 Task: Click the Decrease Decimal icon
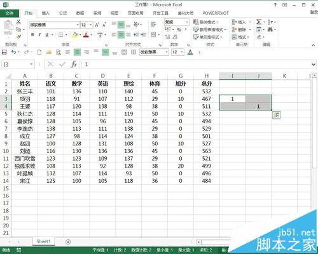click(x=175, y=37)
